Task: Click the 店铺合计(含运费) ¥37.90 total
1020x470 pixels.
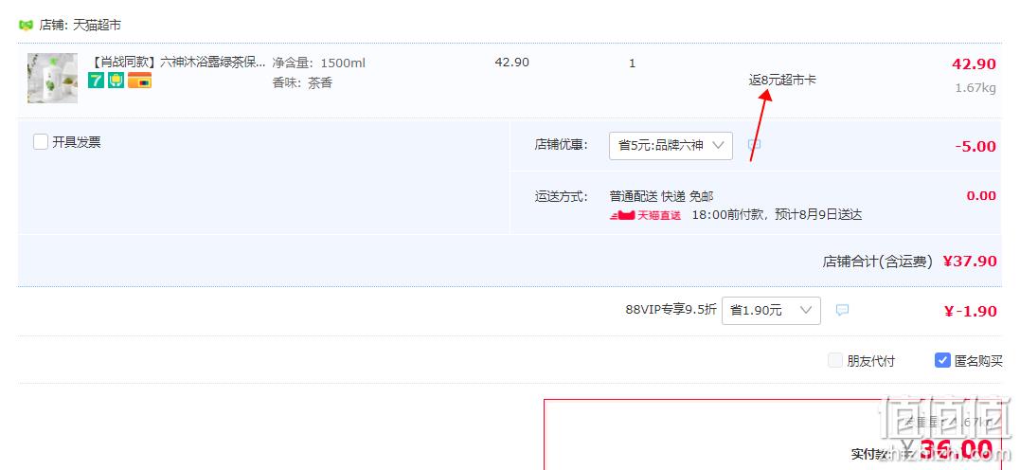Action: (x=909, y=262)
